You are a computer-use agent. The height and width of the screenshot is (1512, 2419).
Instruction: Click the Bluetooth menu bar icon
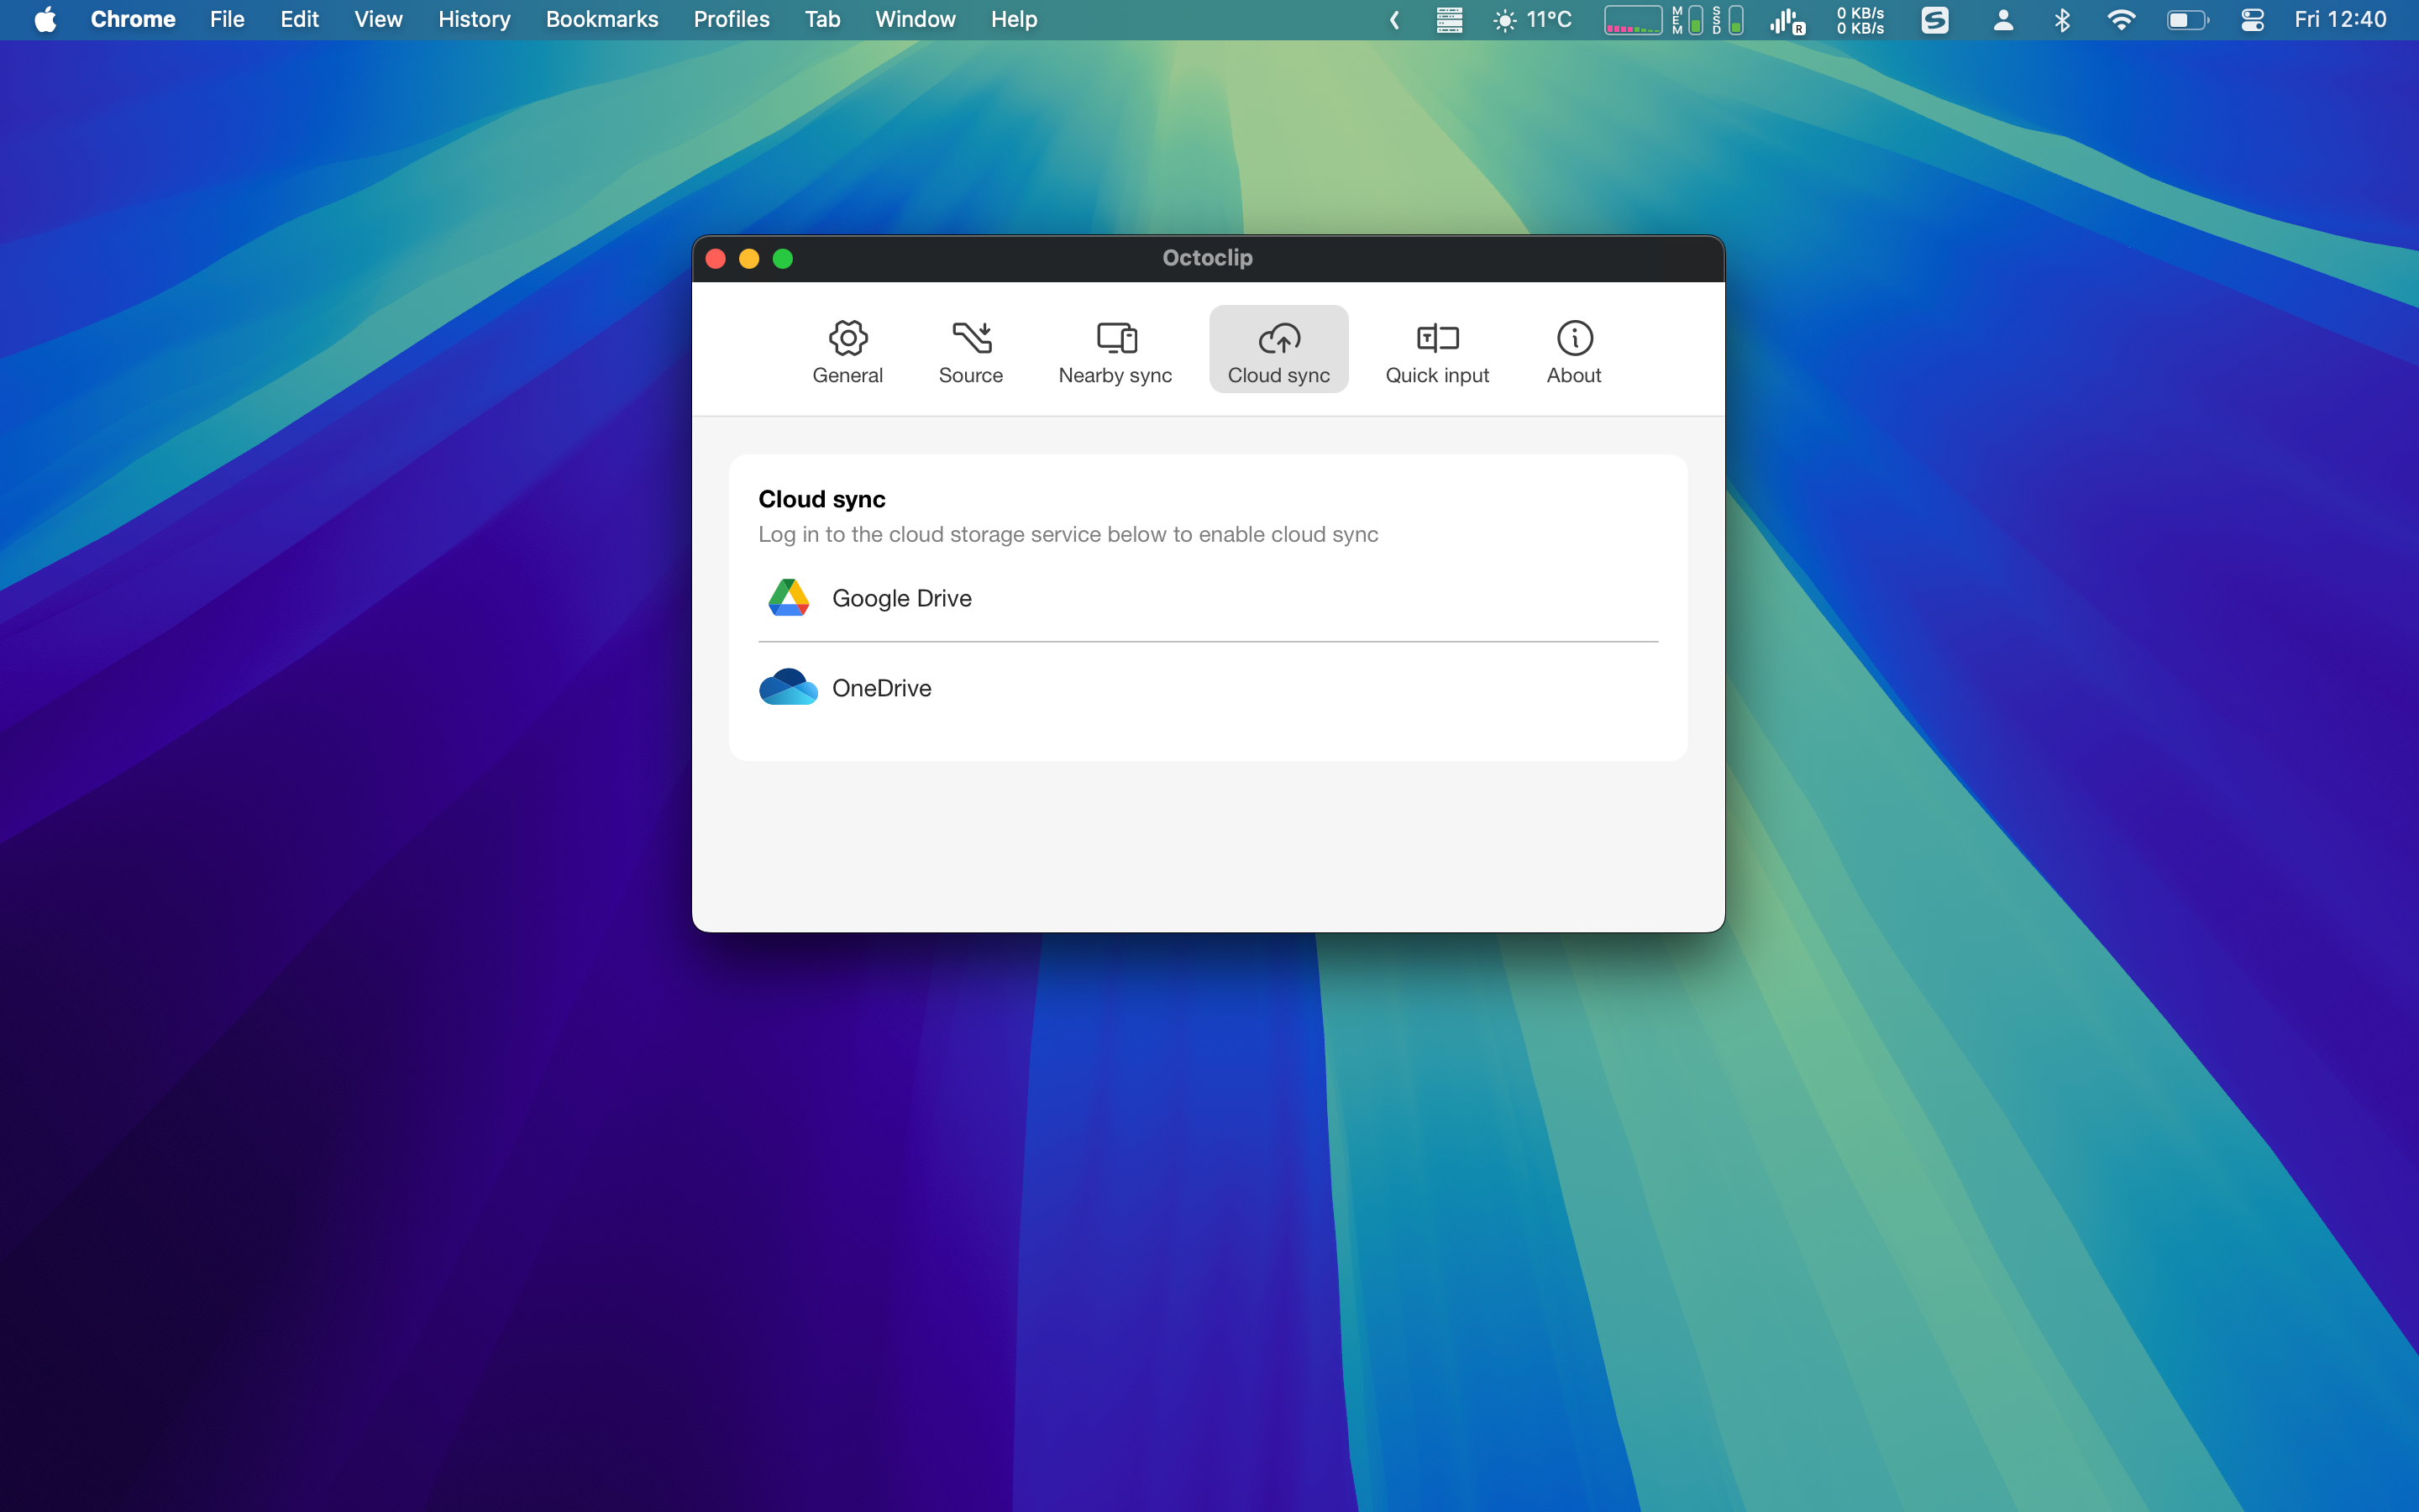click(x=2062, y=20)
